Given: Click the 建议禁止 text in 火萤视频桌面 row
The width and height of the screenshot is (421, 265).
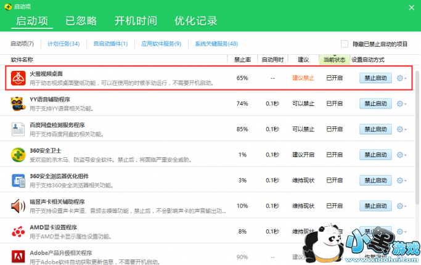Looking at the screenshot, I should pyautogui.click(x=303, y=78).
